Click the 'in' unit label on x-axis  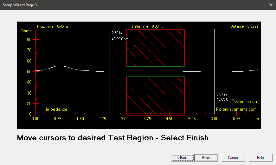click(x=257, y=119)
